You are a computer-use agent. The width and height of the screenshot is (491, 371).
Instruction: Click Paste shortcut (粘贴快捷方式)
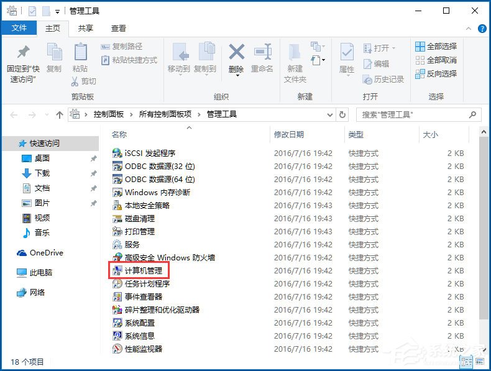[x=129, y=60]
